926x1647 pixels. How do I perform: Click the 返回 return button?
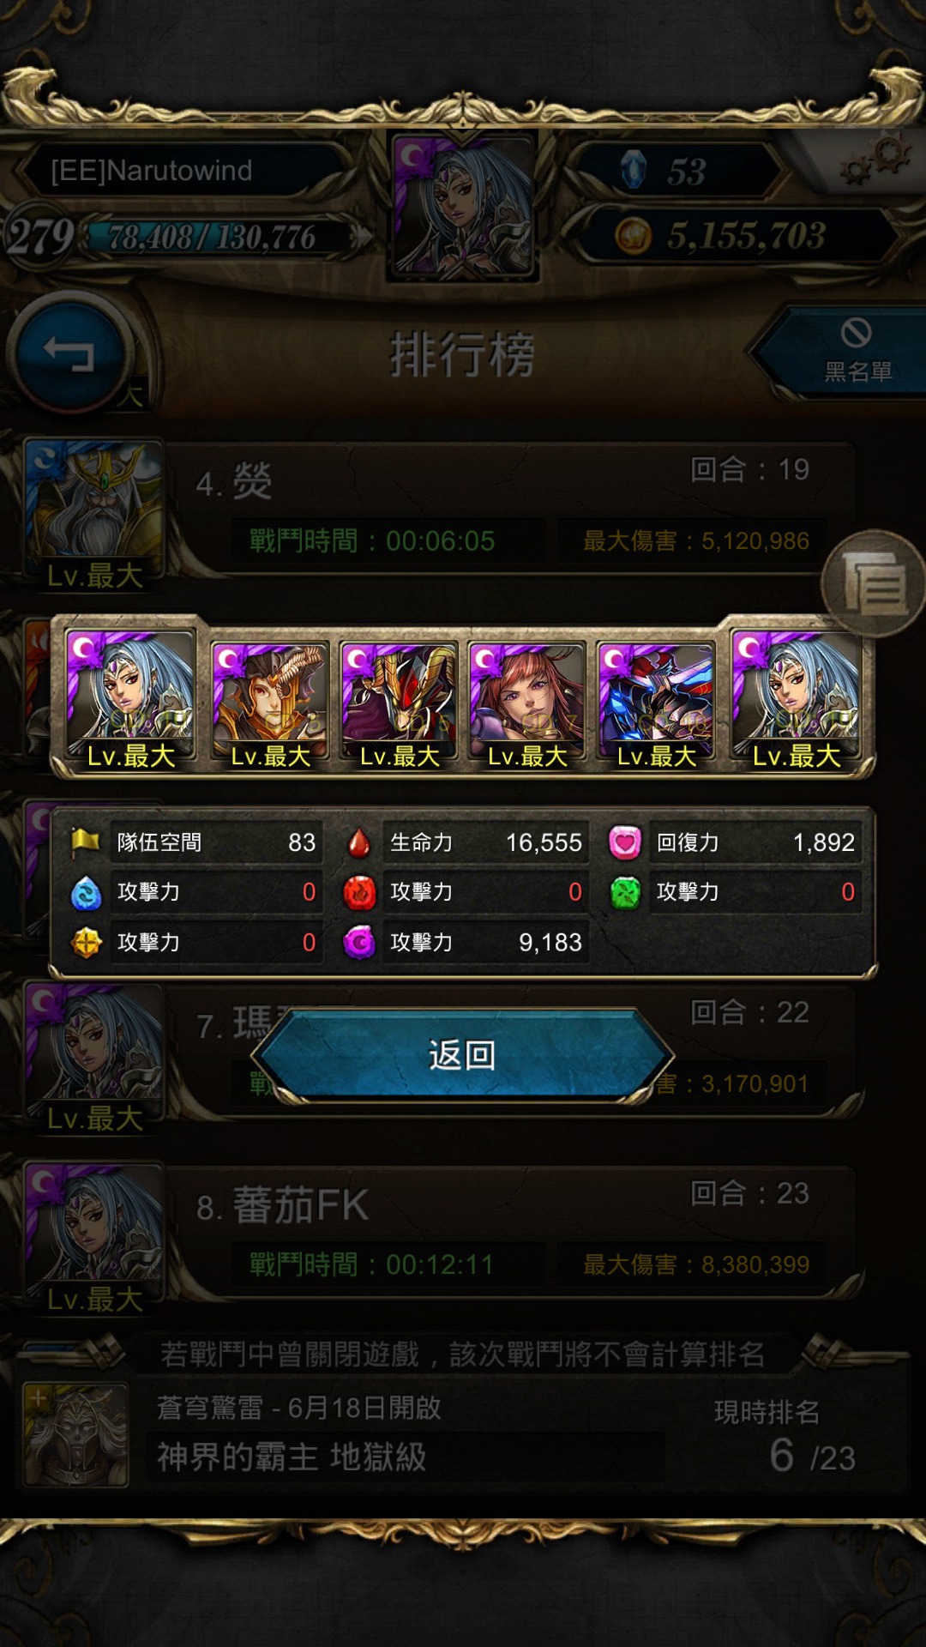tap(463, 1055)
